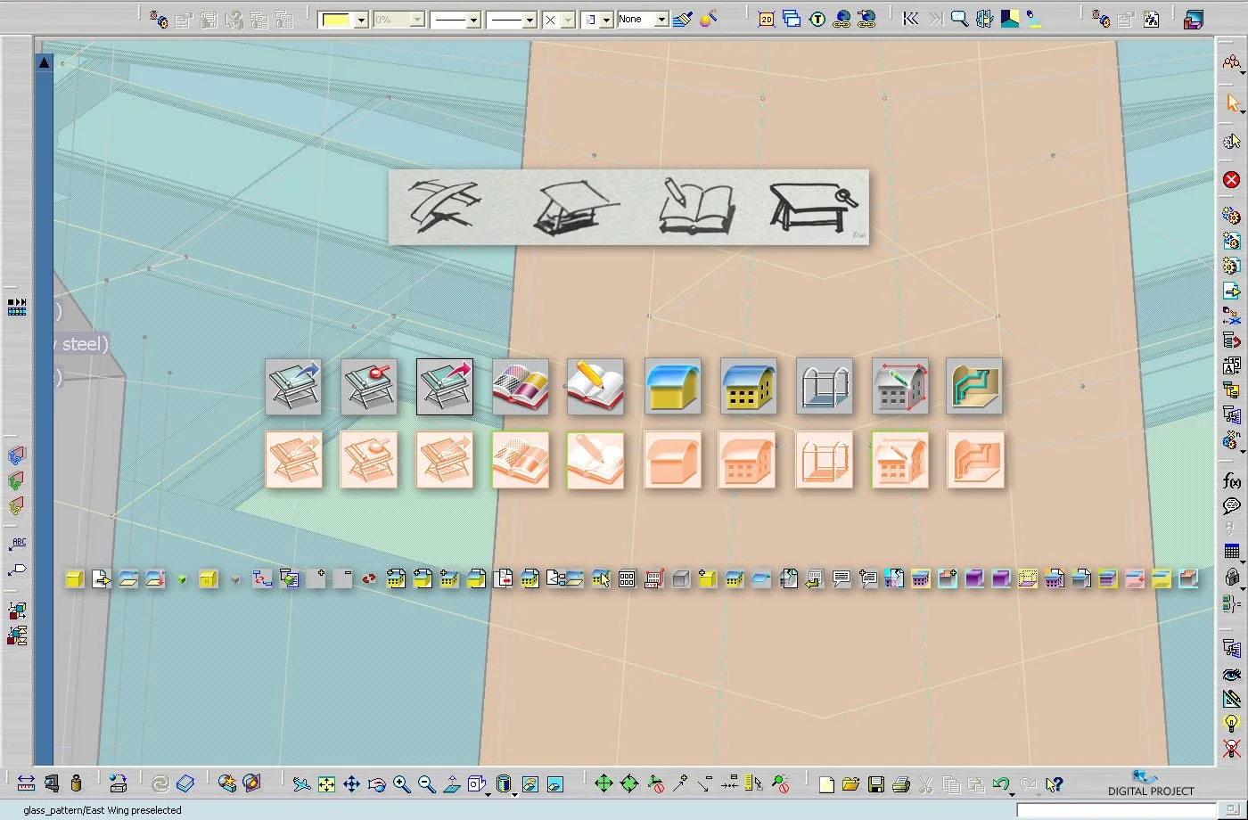Click the Fly mode airplane icon
This screenshot has height=820, width=1248.
[x=301, y=784]
